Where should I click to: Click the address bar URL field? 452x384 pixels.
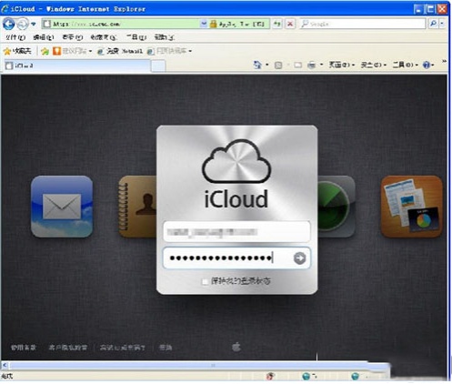121,24
